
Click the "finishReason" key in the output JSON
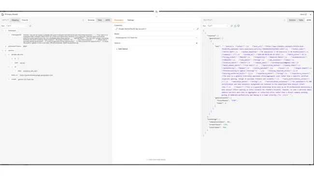(x=223, y=101)
